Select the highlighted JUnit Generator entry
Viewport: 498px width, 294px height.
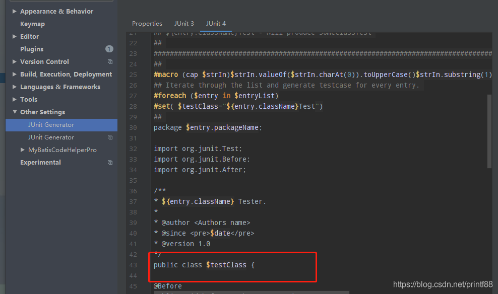coord(51,125)
